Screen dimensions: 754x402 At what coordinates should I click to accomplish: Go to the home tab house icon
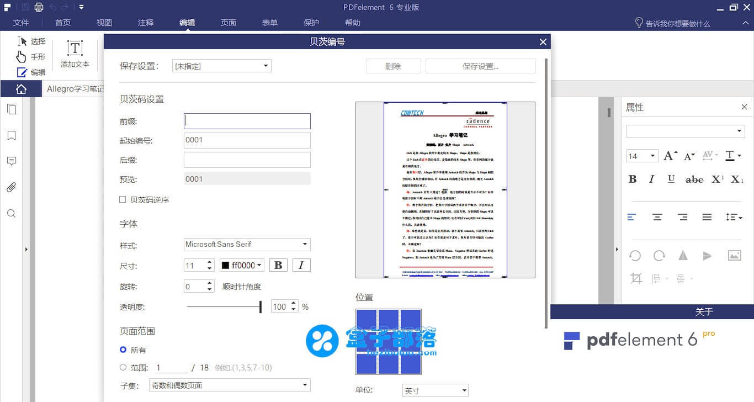pos(21,89)
